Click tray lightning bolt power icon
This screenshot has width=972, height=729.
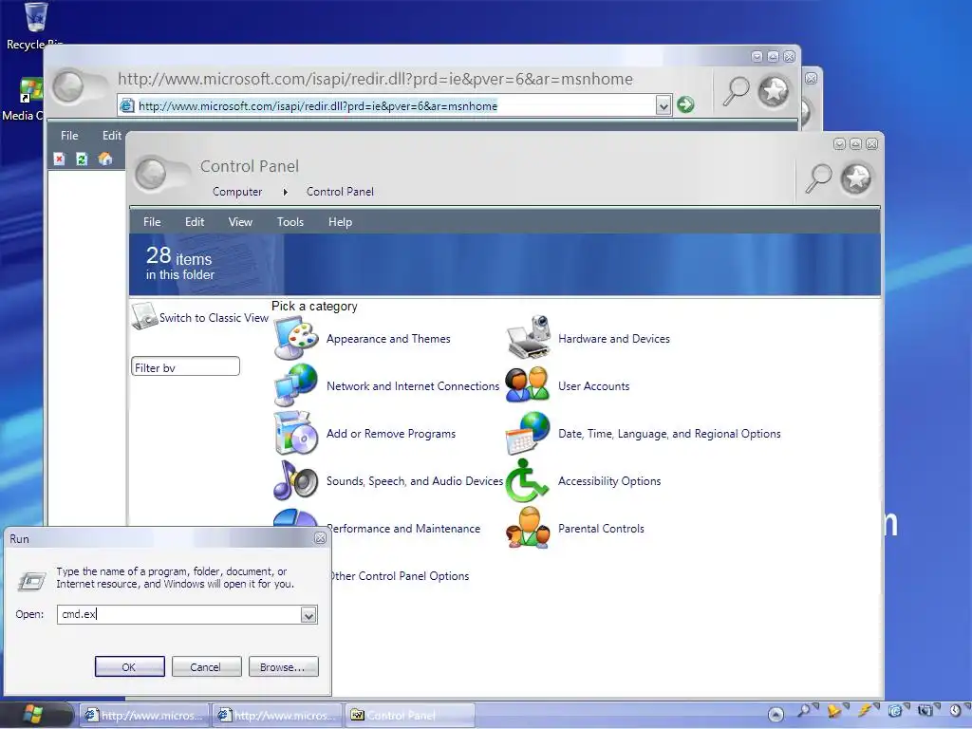pos(864,711)
